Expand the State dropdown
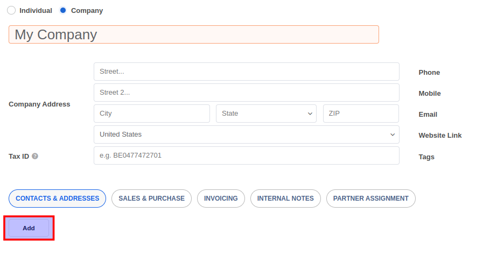The height and width of the screenshot is (255, 490). [x=266, y=114]
